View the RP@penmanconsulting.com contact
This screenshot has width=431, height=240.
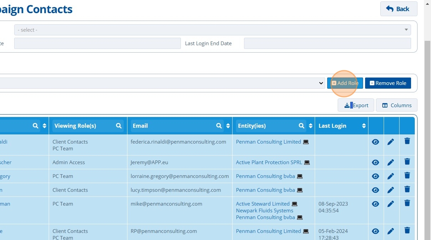point(376,231)
